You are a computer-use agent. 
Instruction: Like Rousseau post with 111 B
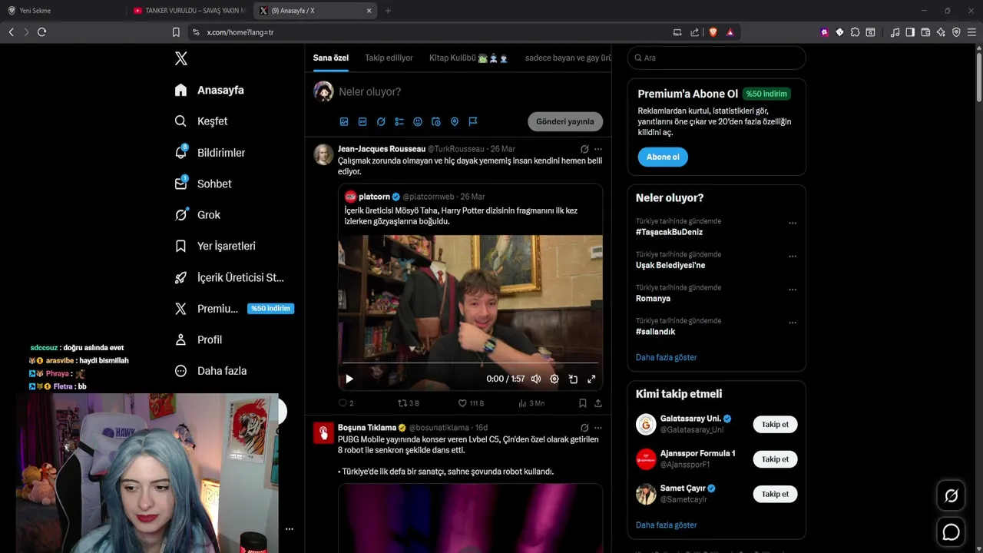471,403
